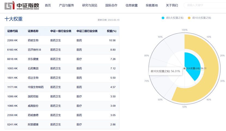This screenshot has width=226, height=131.
Task: Click the weight value 3.05
Action: [113, 115]
